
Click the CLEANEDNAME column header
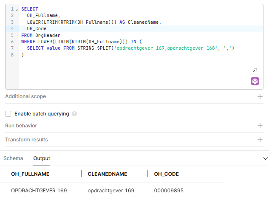tap(108, 174)
